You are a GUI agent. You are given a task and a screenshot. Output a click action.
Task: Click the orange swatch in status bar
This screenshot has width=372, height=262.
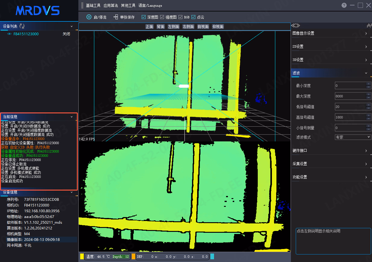(x=133, y=257)
